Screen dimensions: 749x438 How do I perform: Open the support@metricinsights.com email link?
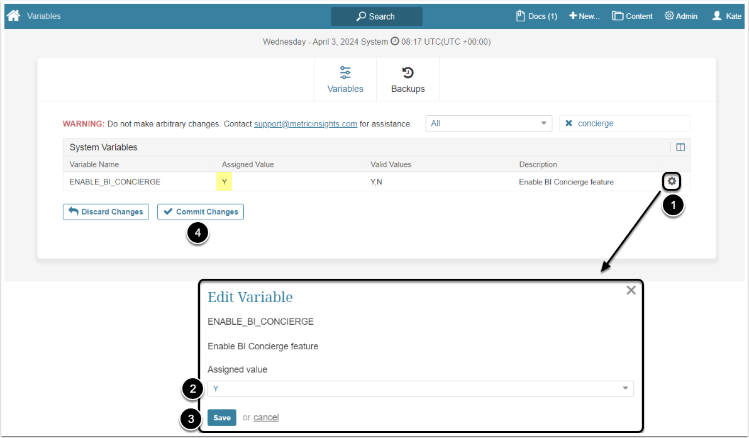click(x=305, y=124)
